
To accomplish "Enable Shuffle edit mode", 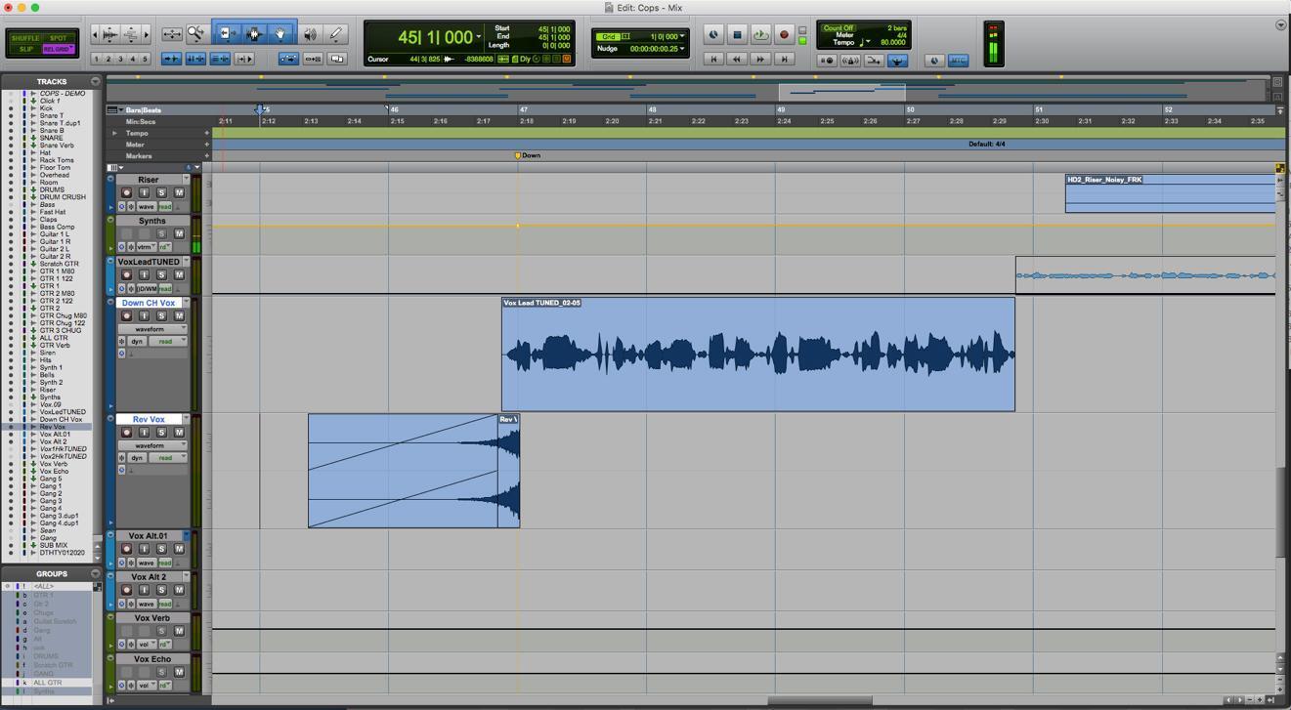I will (x=25, y=38).
